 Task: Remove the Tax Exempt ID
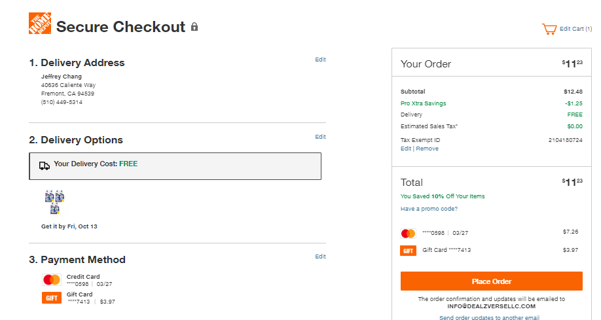tap(428, 149)
